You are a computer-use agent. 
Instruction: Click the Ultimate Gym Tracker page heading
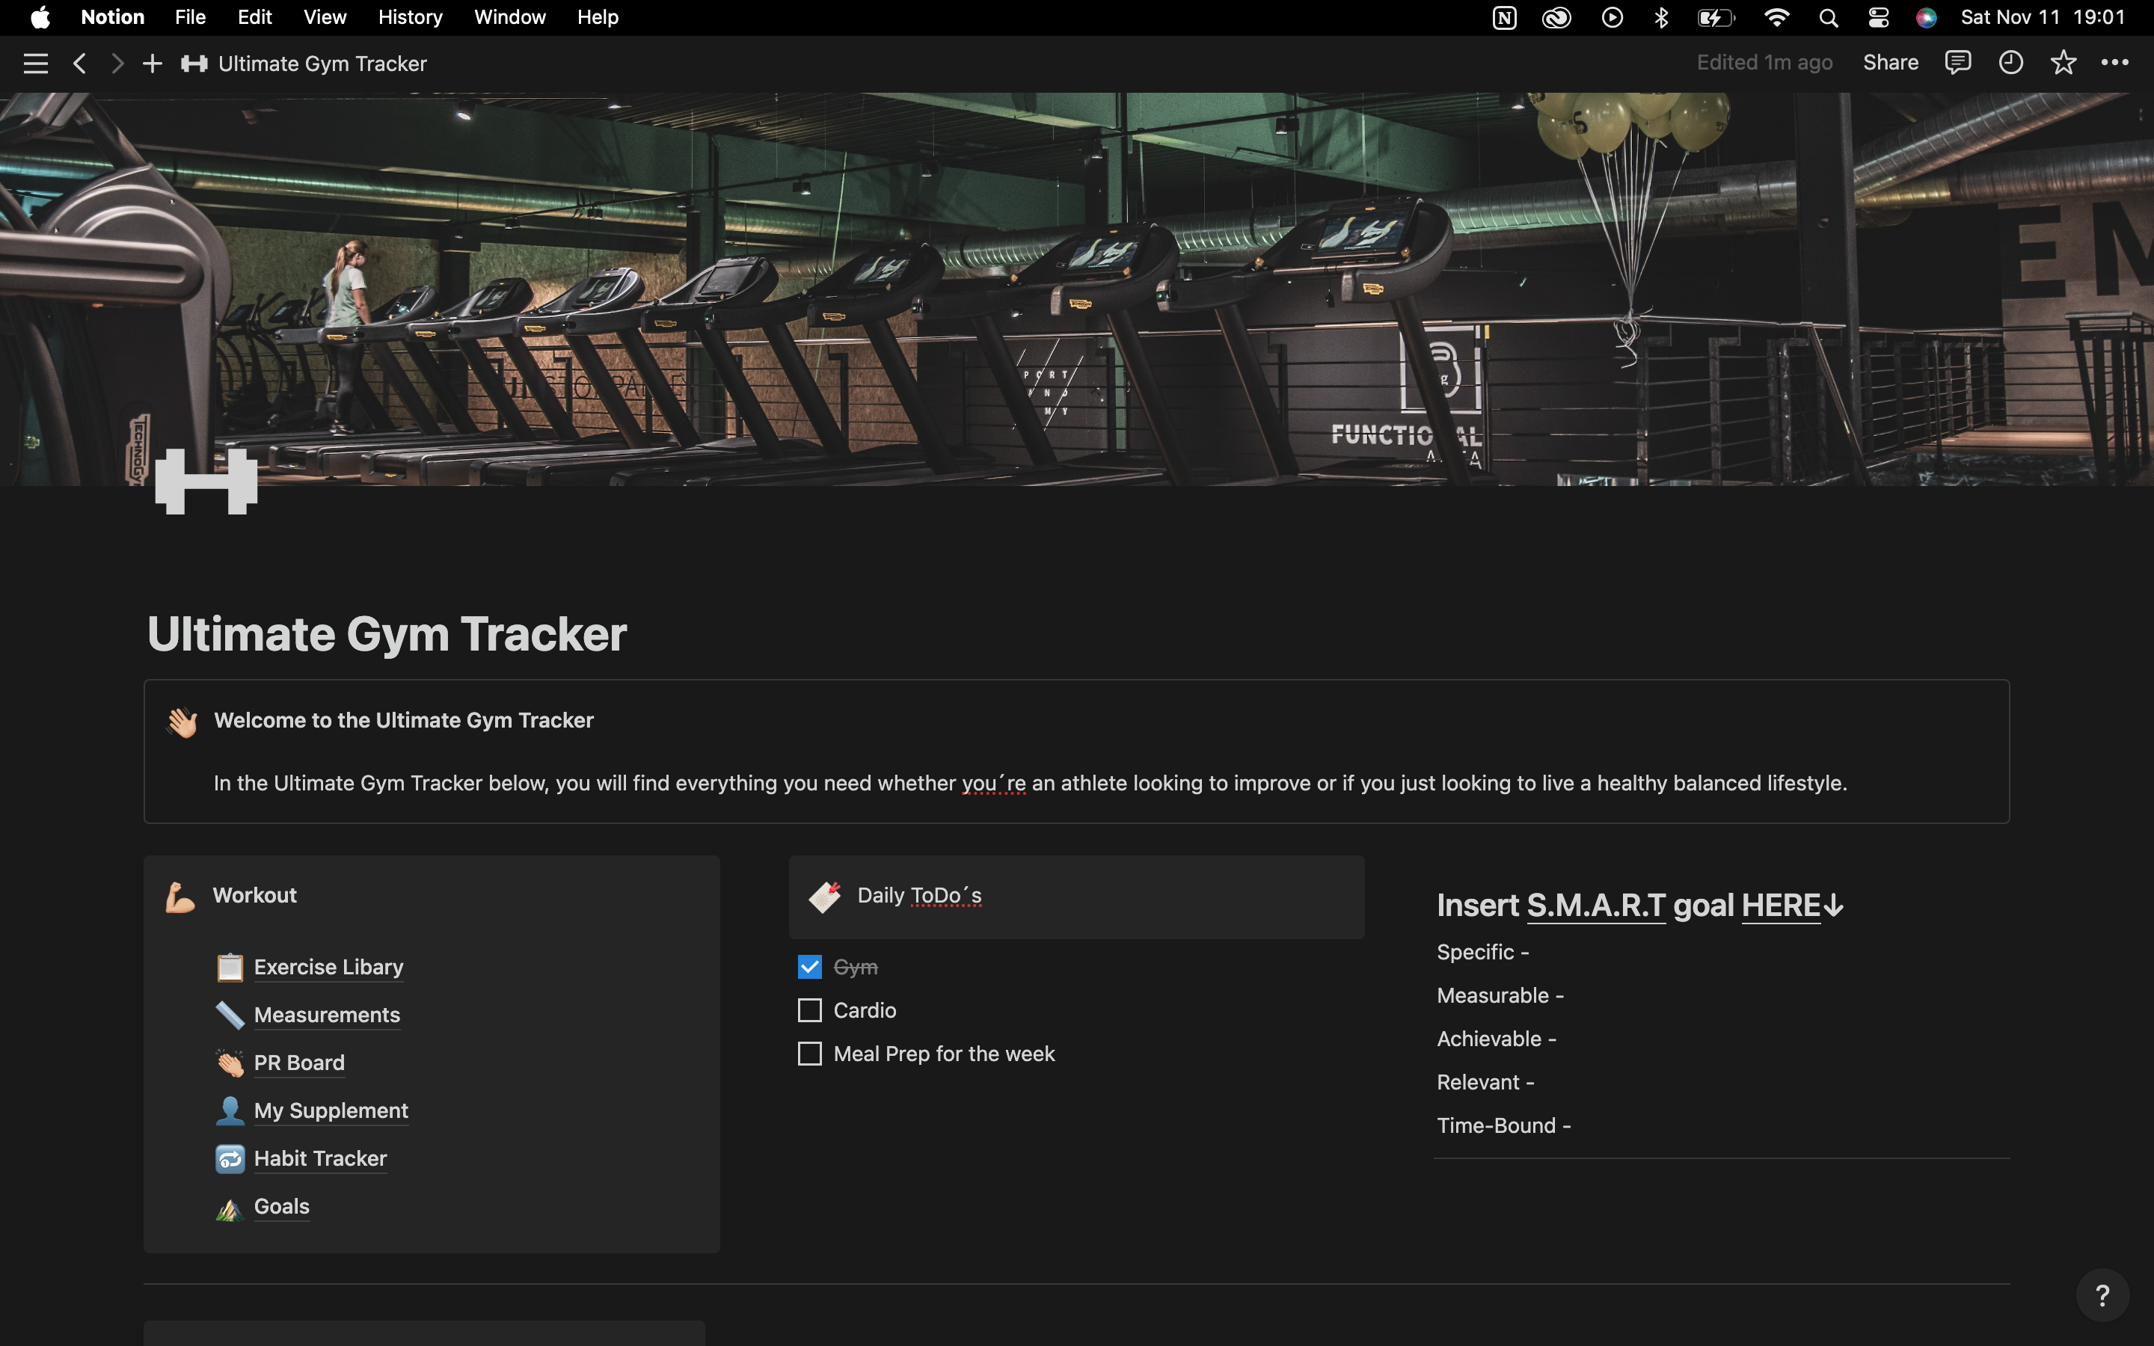tap(387, 634)
